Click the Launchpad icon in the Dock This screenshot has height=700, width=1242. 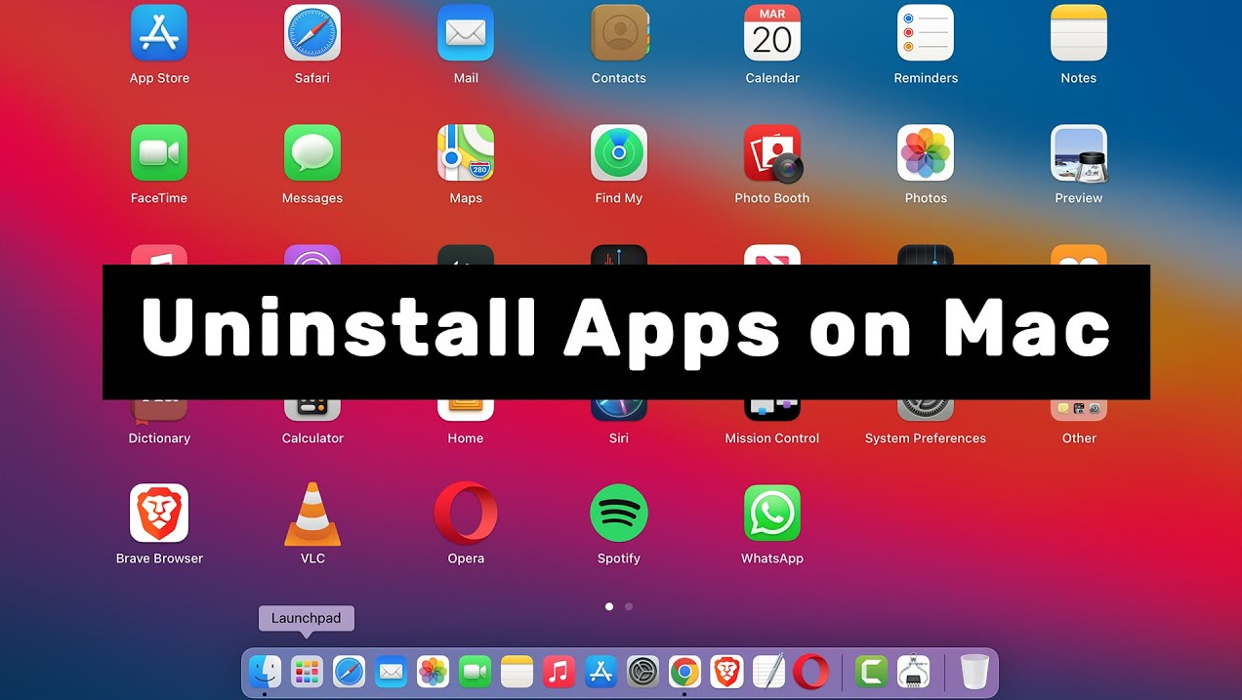[x=307, y=672]
